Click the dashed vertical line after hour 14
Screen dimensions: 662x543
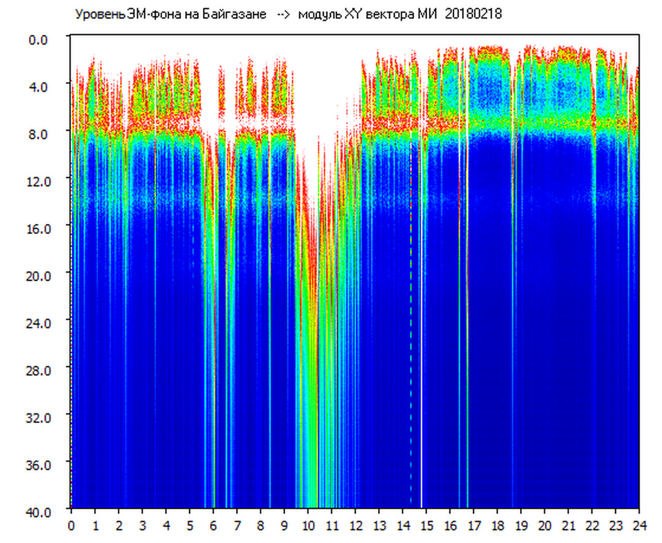pyautogui.click(x=411, y=362)
